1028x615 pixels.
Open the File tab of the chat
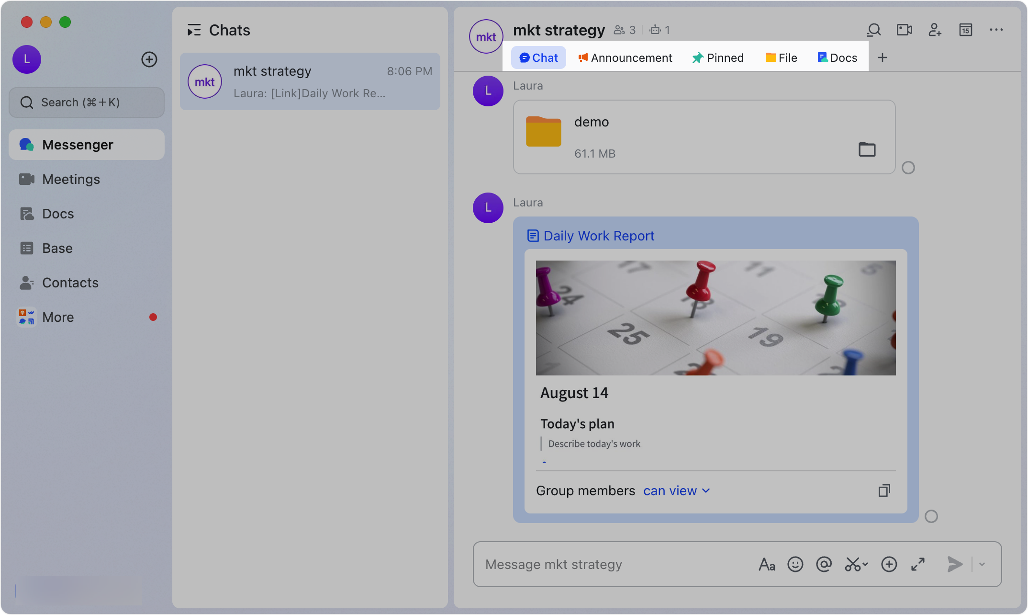coord(781,57)
